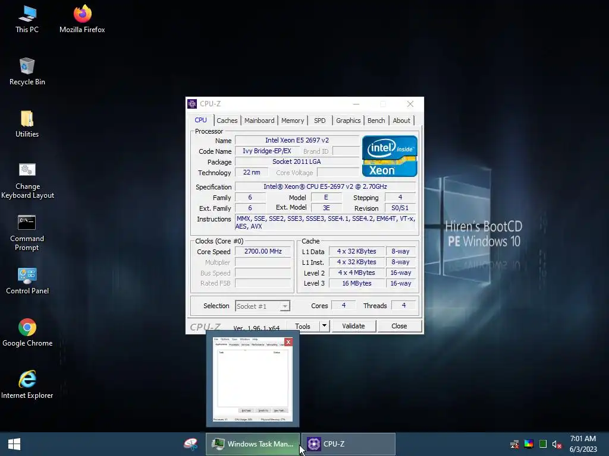Click the Revision S0/S1 value
Image resolution: width=609 pixels, height=456 pixels.
(400, 208)
